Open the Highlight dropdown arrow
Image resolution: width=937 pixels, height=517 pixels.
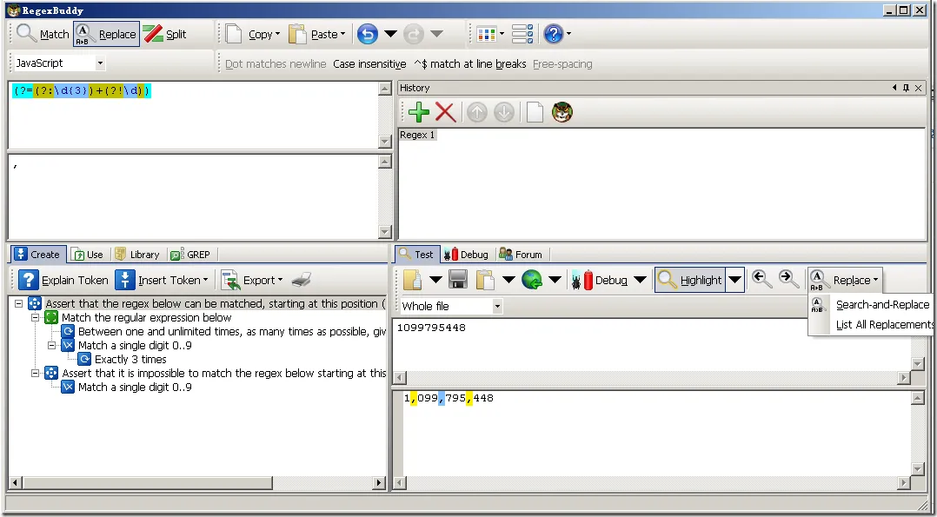click(x=735, y=280)
